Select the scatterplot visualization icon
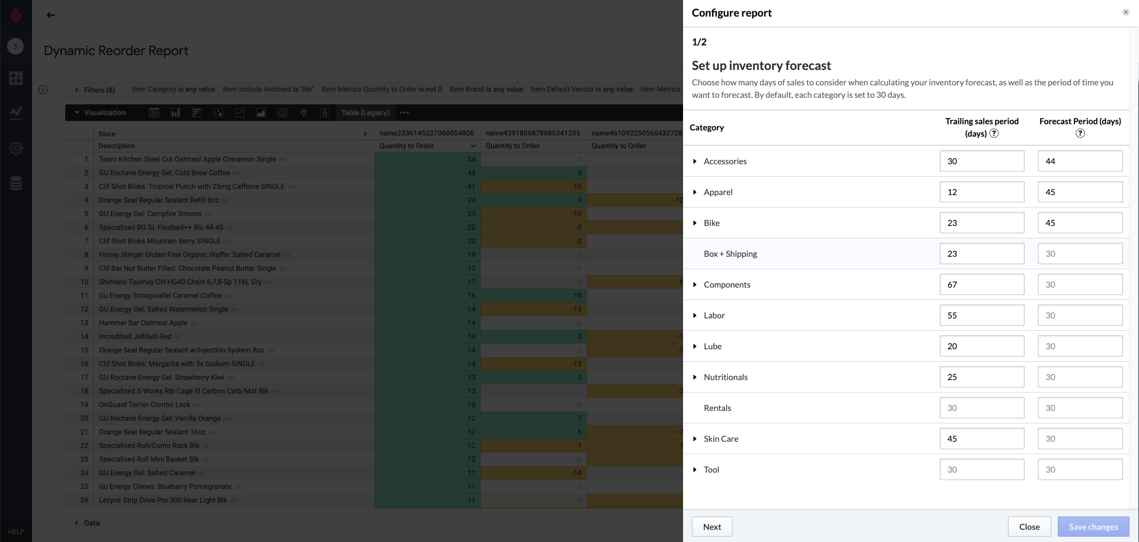This screenshot has height=542, width=1139. (218, 113)
